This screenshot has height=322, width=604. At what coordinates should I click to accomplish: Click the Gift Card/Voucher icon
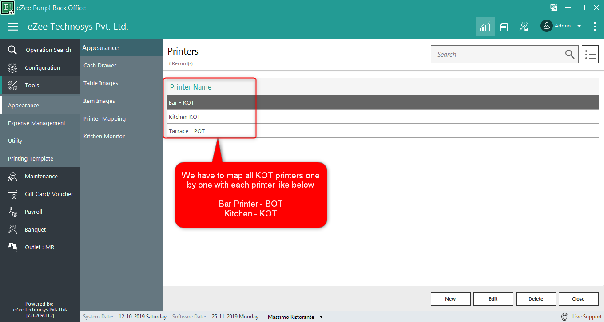coord(12,194)
